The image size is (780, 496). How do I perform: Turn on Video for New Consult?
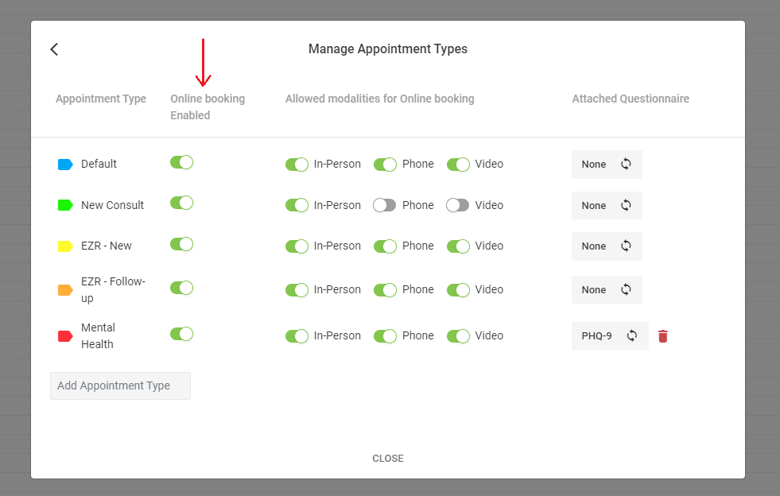tap(458, 205)
